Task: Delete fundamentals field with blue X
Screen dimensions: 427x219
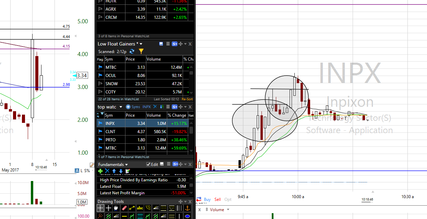Action: click(x=107, y=171)
